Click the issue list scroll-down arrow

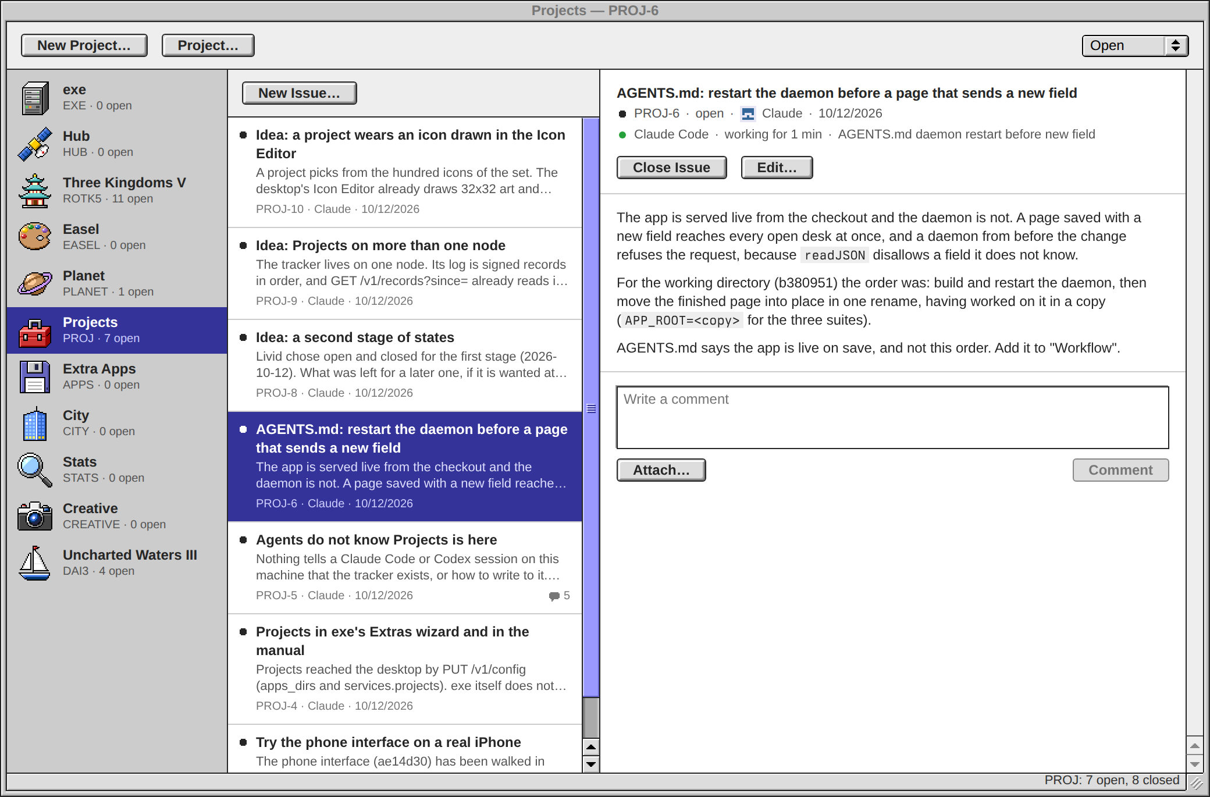tap(591, 764)
